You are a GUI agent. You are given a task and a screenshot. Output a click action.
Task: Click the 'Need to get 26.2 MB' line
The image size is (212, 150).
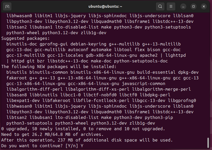pos(53,134)
